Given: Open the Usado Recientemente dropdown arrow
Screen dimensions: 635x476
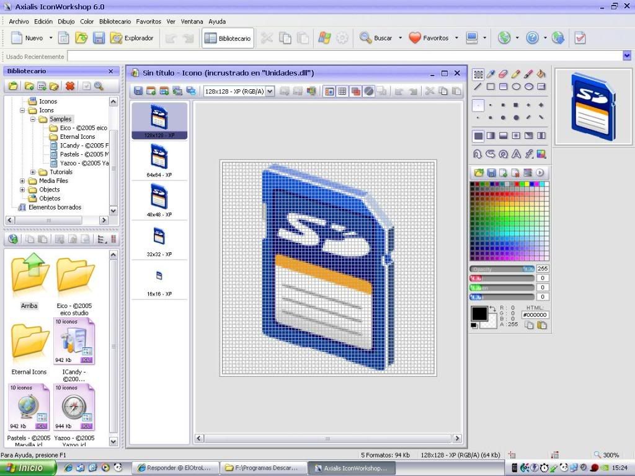Looking at the screenshot, I should click(627, 56).
